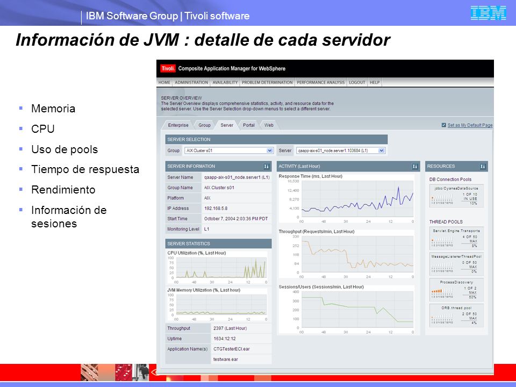Click application name testware.ear
The image size is (516, 387).
coord(225,360)
